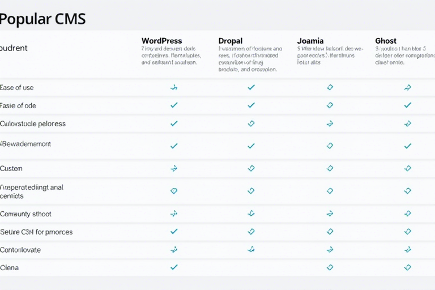435x290 pixels.
Task: Select the Ghost column header
Action: click(386, 41)
